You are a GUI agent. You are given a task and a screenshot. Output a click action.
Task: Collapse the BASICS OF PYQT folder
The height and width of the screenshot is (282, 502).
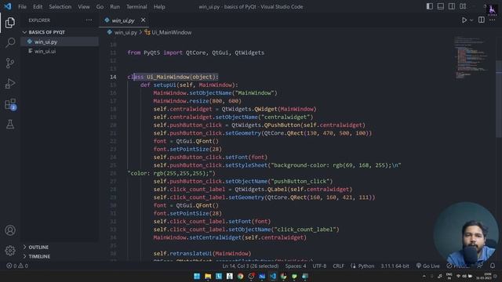coord(47,32)
